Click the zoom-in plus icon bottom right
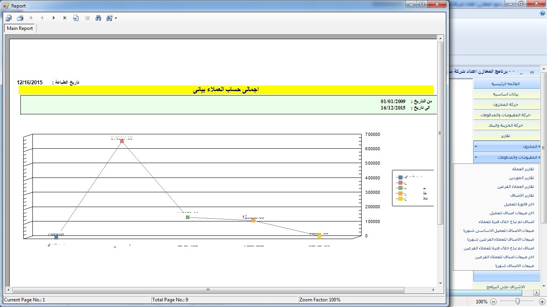Screen dimensions: 547x307 coord(542,301)
